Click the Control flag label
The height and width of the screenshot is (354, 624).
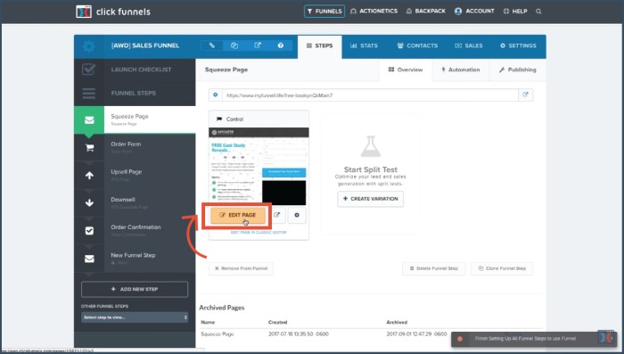pyautogui.click(x=230, y=119)
